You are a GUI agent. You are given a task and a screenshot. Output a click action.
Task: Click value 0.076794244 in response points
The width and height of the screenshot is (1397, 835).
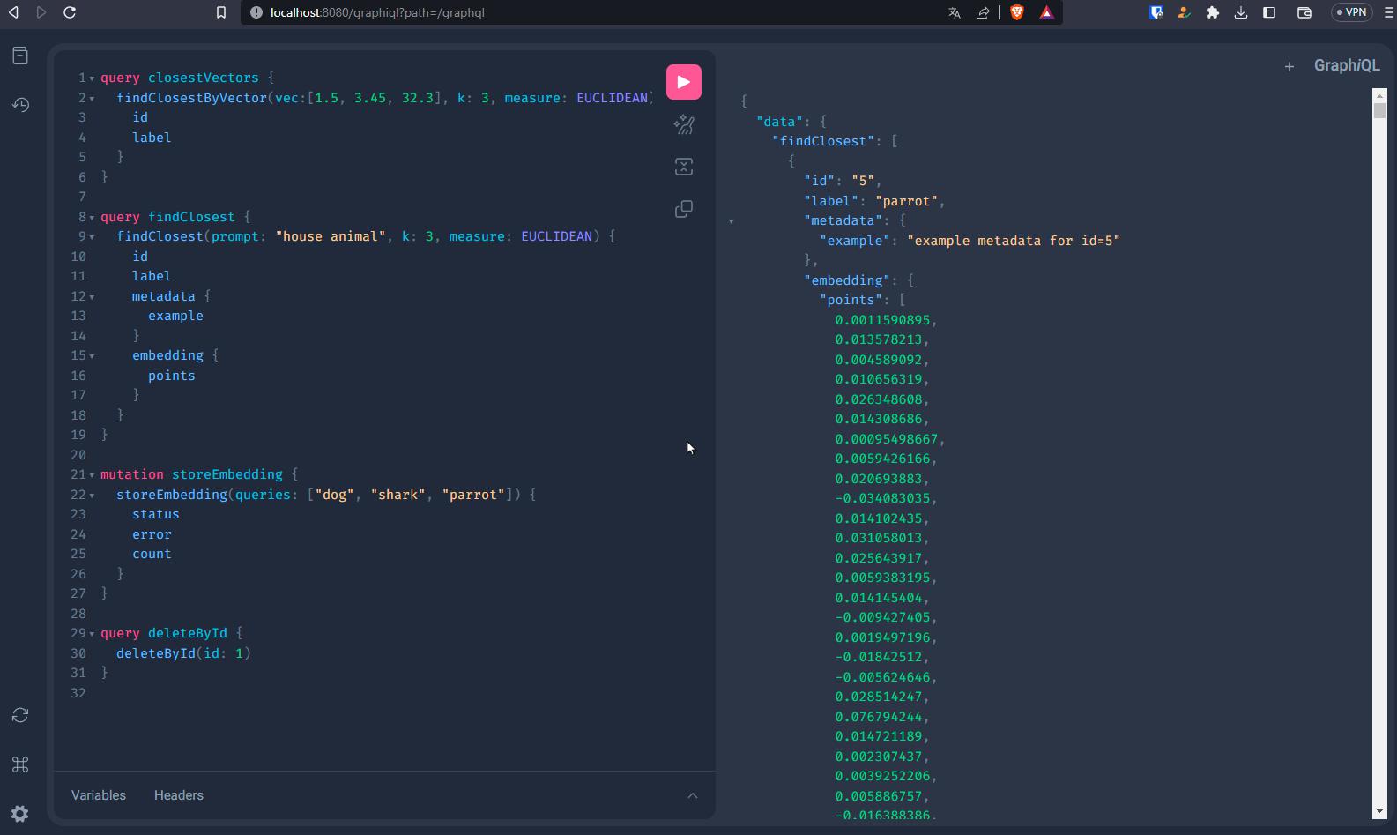pyautogui.click(x=881, y=717)
